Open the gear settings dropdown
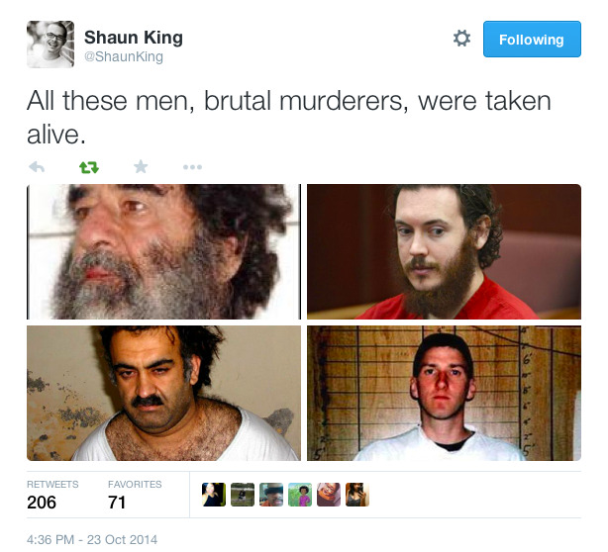 coord(461,39)
